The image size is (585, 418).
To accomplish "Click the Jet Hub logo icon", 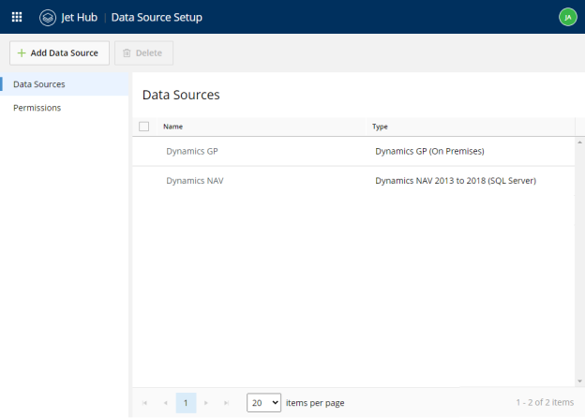I will (48, 18).
